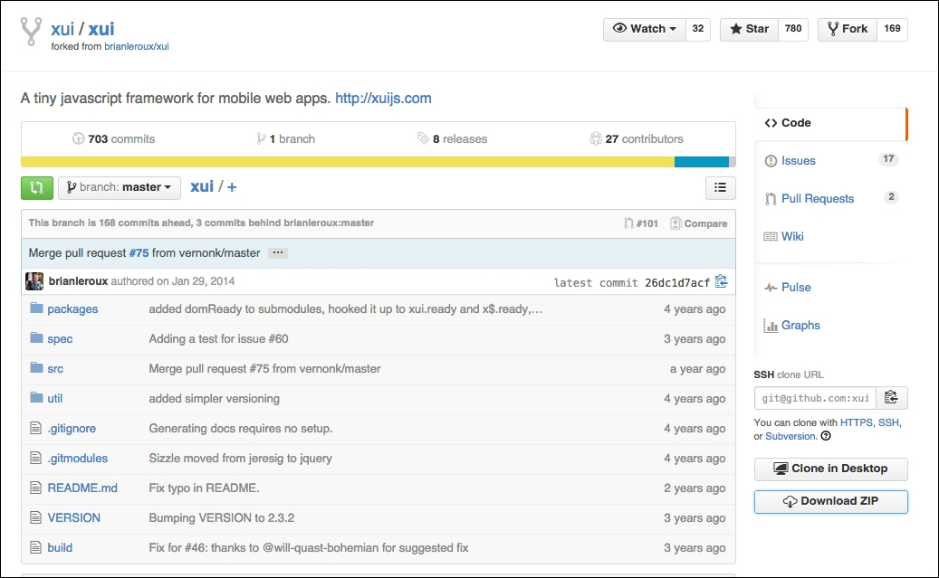Click the Pull Requests sidebar icon

[771, 199]
